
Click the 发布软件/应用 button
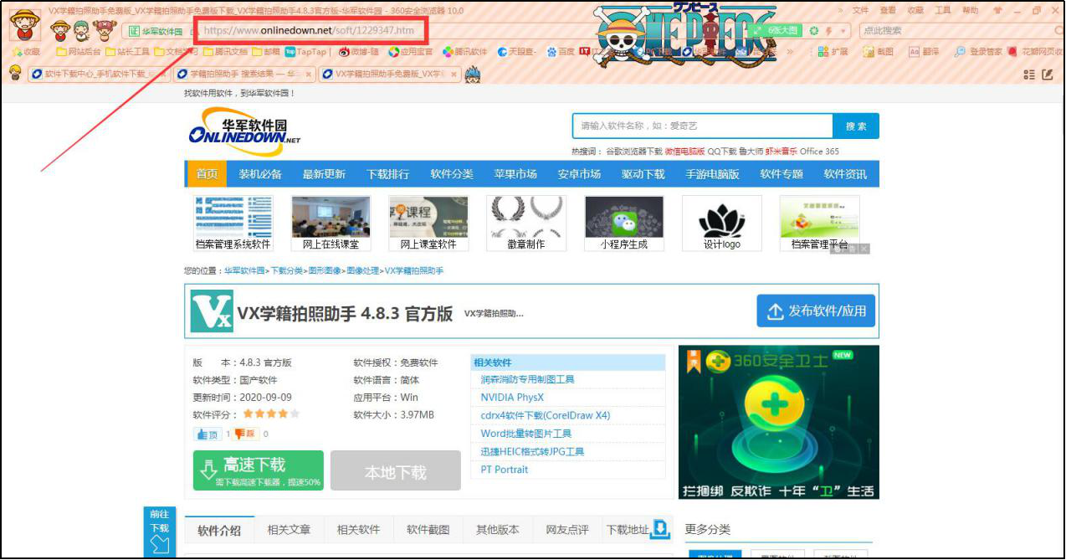pos(816,311)
